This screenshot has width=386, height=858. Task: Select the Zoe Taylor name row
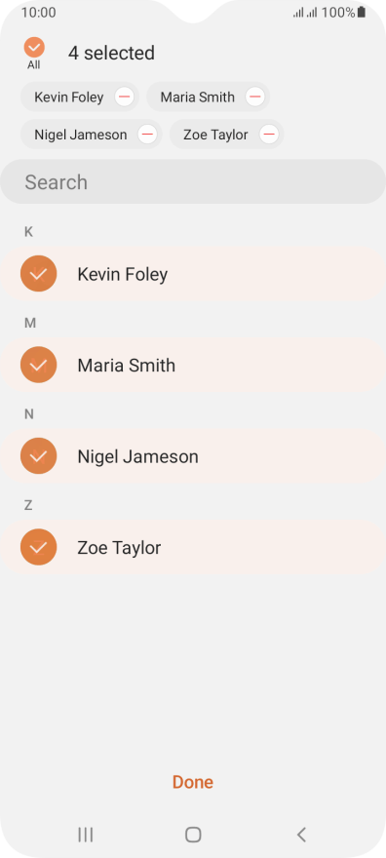[x=193, y=547]
